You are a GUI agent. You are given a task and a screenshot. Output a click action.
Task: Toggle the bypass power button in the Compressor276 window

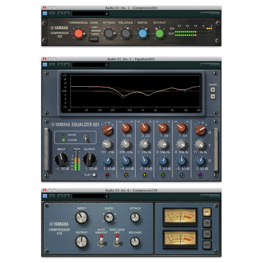pyautogui.click(x=45, y=196)
